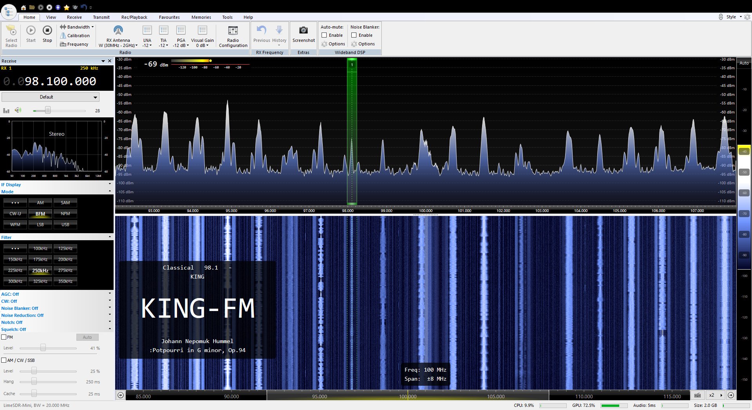This screenshot has width=752, height=410.
Task: Click the squelch Auto button
Action: 87,337
